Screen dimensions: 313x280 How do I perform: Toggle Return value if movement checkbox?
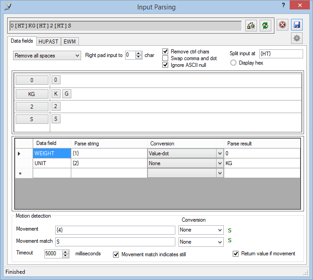(236, 254)
